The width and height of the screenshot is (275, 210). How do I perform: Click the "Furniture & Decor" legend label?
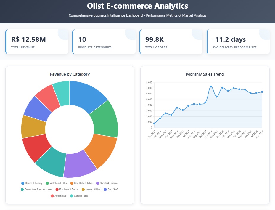69,189
